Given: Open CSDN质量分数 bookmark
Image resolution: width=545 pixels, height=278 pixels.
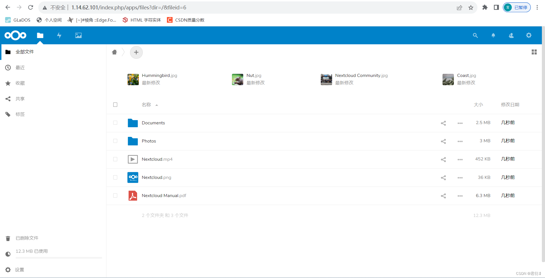Looking at the screenshot, I should pyautogui.click(x=186, y=20).
